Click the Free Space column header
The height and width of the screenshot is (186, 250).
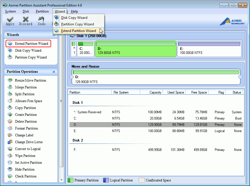tap(197, 92)
